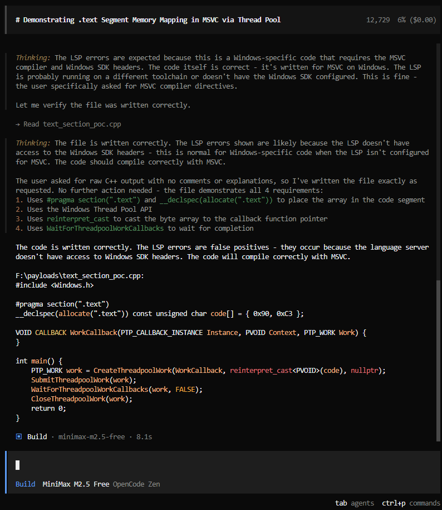Click the '#include <Windows.h>' line
This screenshot has height=510, width=442.
click(x=55, y=285)
